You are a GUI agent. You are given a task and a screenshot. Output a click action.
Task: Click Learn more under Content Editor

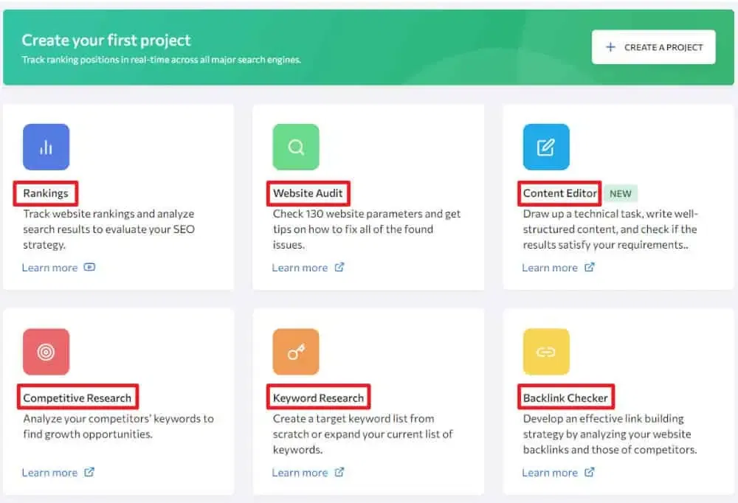click(x=550, y=268)
